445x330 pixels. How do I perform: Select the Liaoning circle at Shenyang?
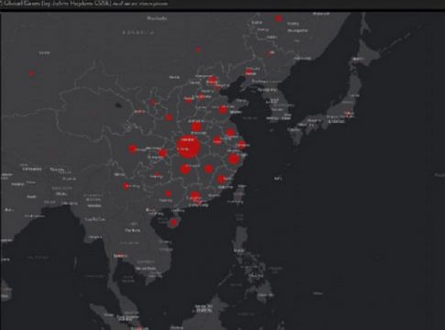pos(249,72)
